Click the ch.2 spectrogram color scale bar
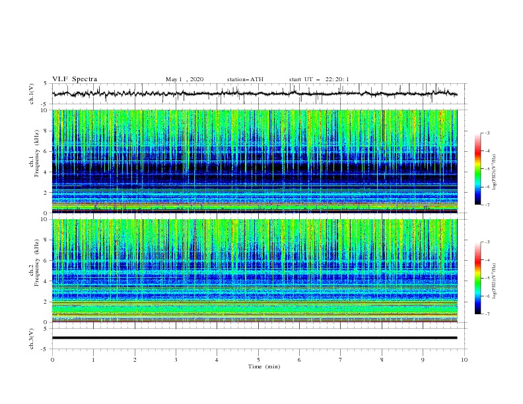The width and height of the screenshot is (523, 404). [x=477, y=278]
